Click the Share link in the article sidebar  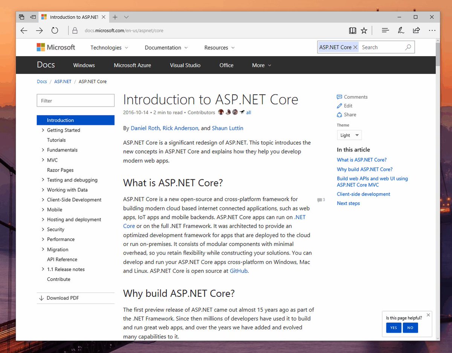tap(347, 115)
